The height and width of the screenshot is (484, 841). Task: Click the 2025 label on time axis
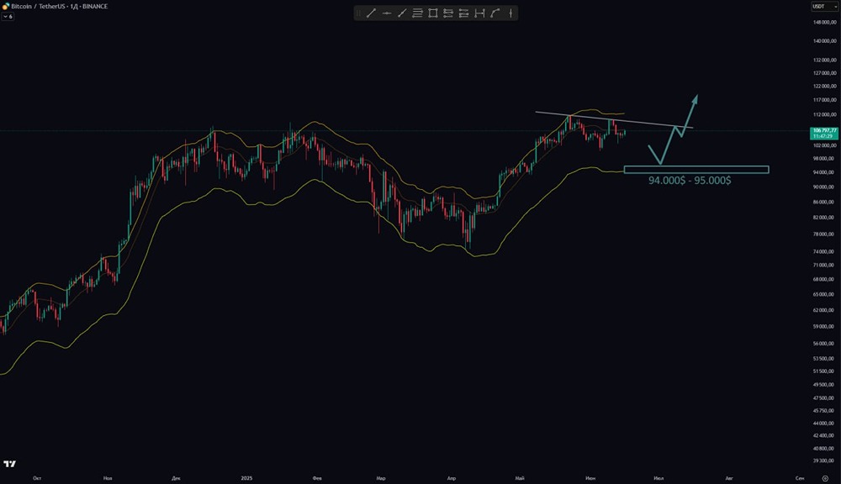[x=246, y=478]
